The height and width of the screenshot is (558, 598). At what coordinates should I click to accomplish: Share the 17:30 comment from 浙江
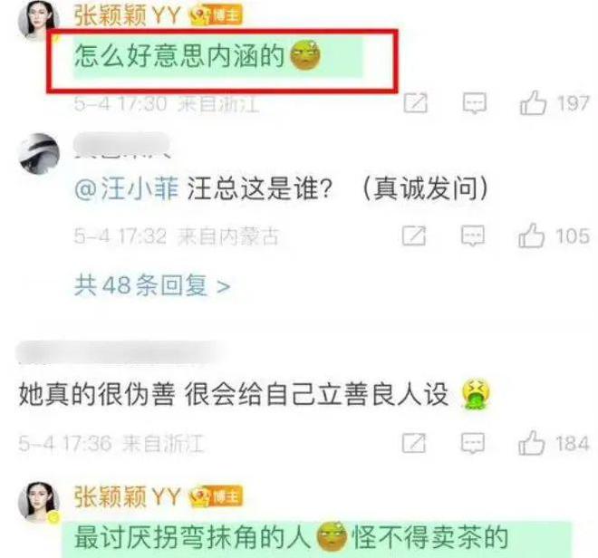click(x=416, y=103)
